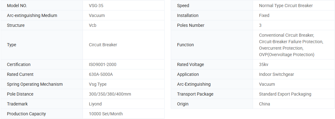The image size is (335, 119).
Task: Select the Conventional Circuit Breaker function text
Action: tap(286, 35)
